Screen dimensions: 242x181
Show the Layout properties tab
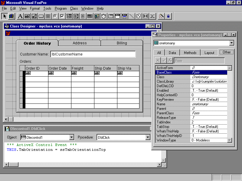pyautogui.click(x=209, y=52)
